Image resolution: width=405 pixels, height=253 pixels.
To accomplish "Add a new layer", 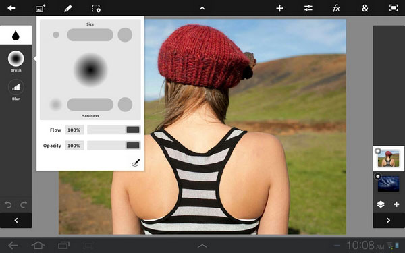I will (396, 204).
